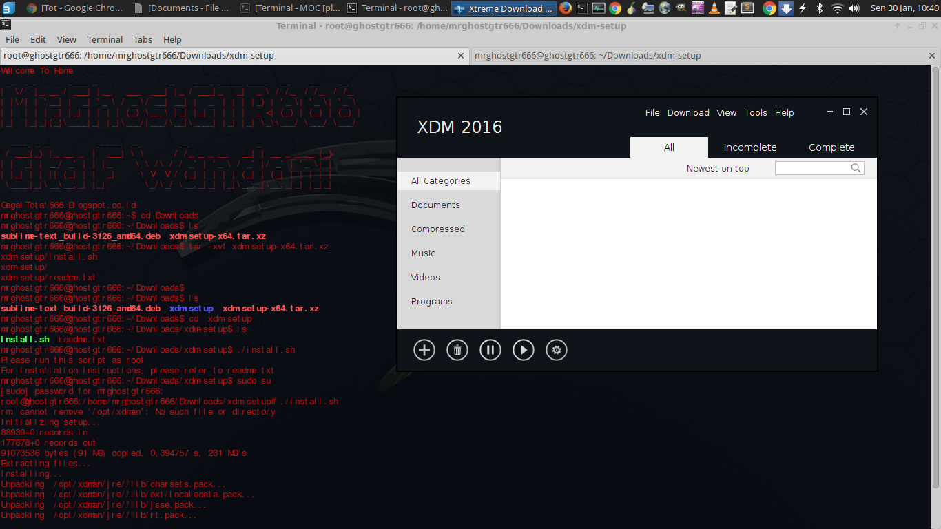
Task: Open the purple video player icon
Action: click(697, 8)
